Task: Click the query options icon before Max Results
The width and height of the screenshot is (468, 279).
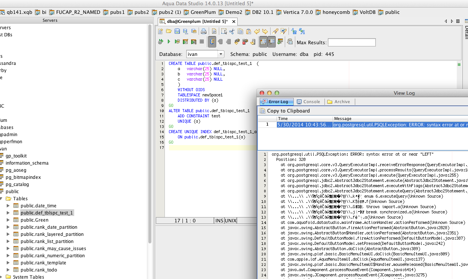Action: point(290,42)
